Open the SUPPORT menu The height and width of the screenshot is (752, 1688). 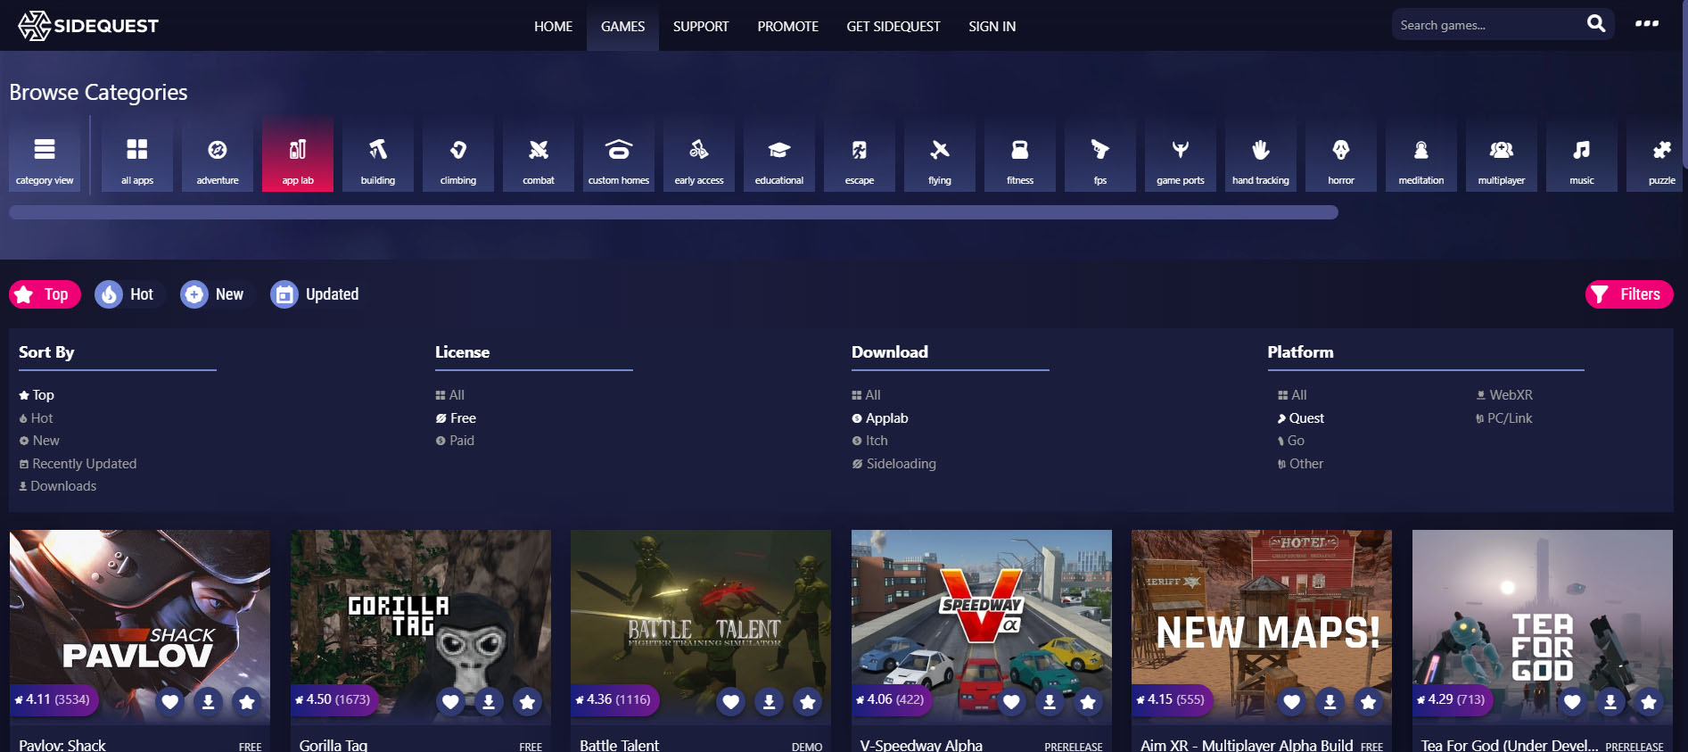point(701,26)
